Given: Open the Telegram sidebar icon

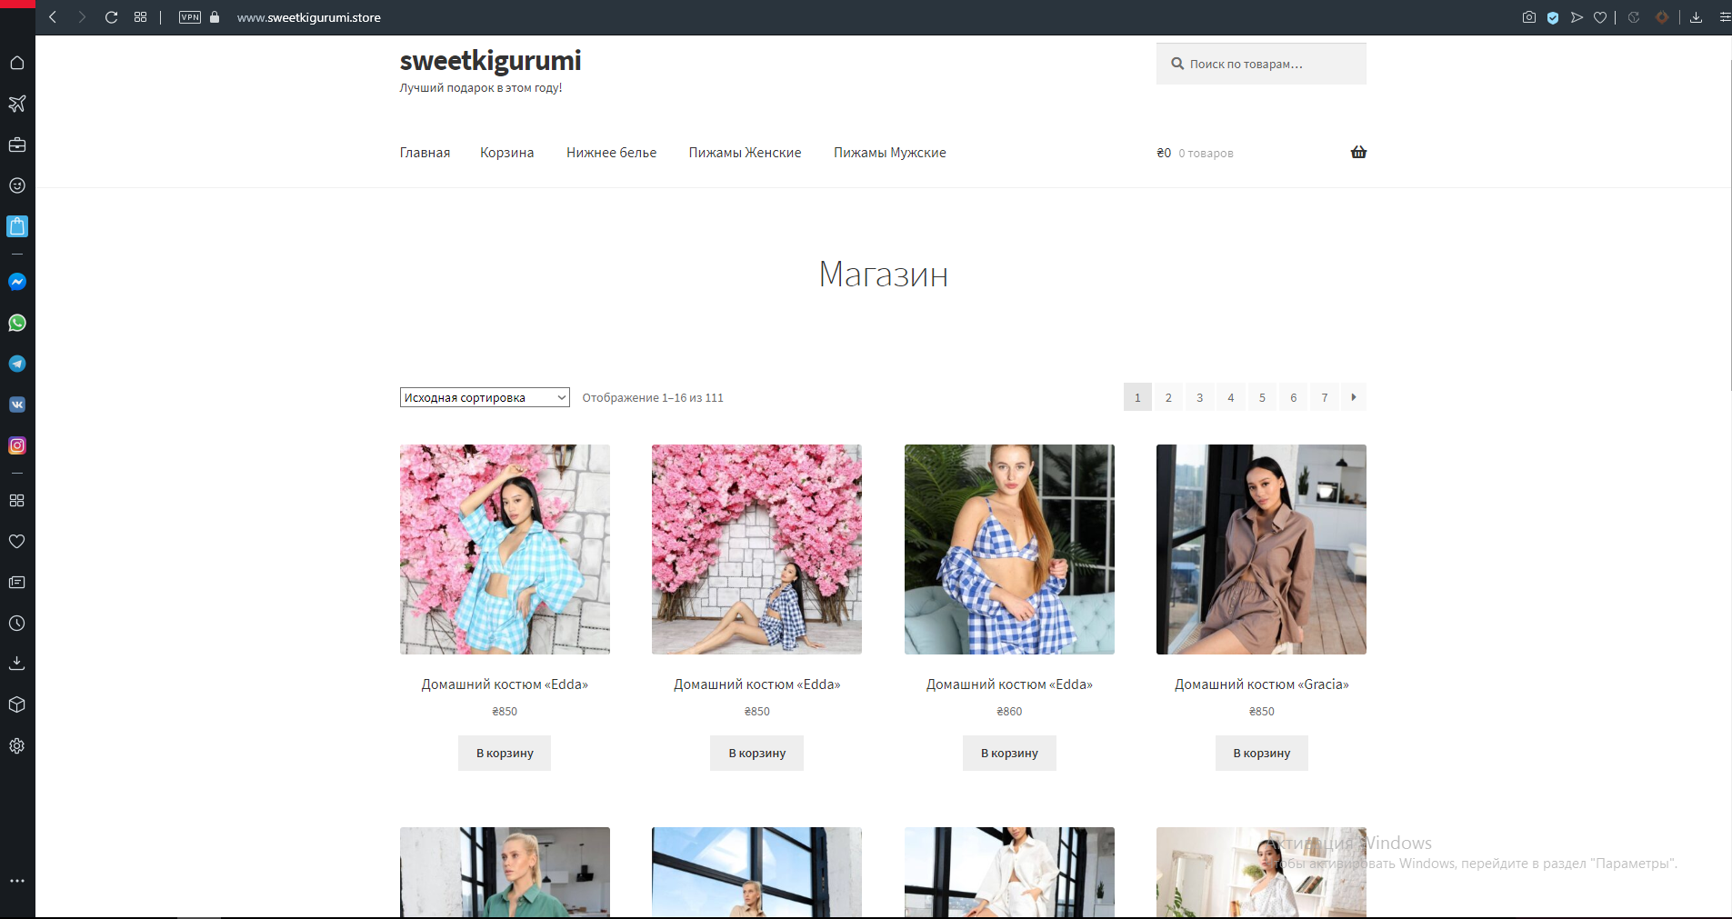Looking at the screenshot, I should [17, 364].
